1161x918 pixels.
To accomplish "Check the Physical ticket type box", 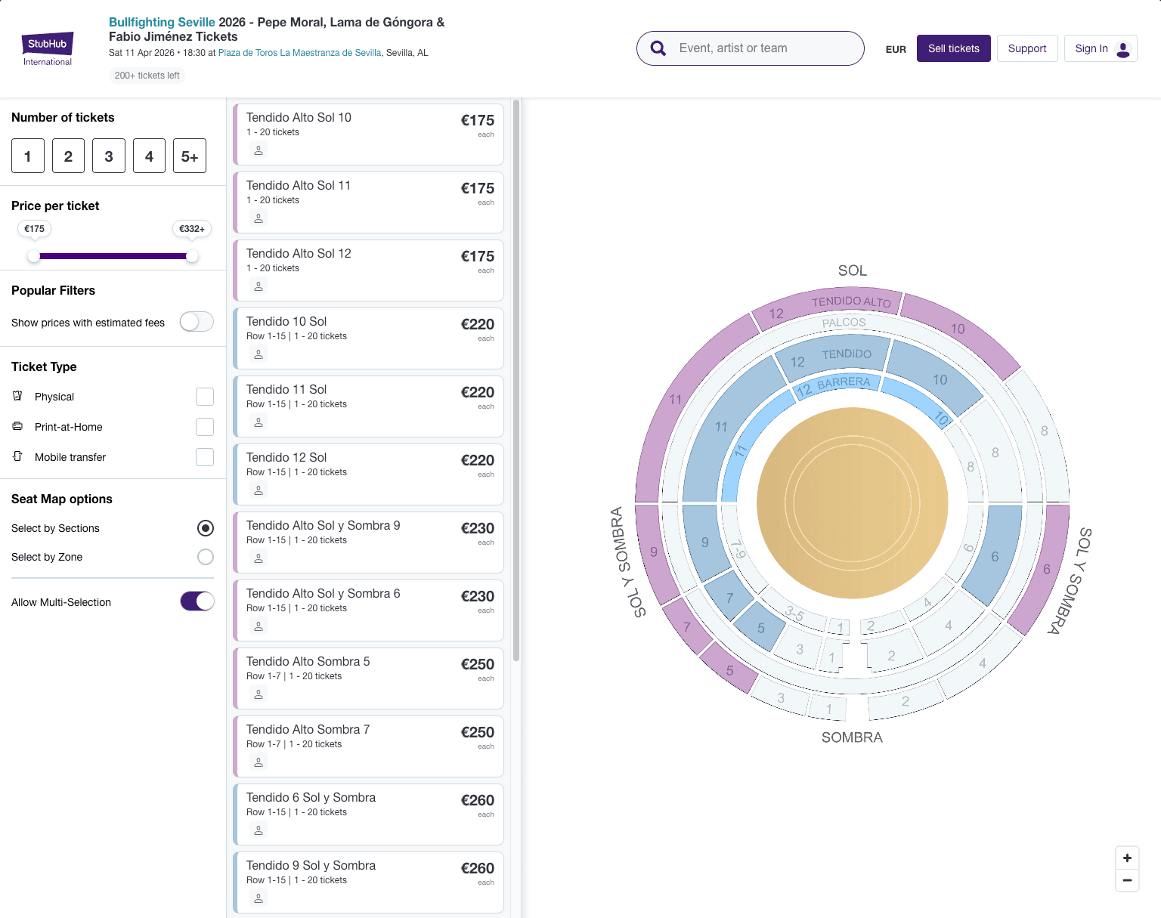I will [x=205, y=397].
